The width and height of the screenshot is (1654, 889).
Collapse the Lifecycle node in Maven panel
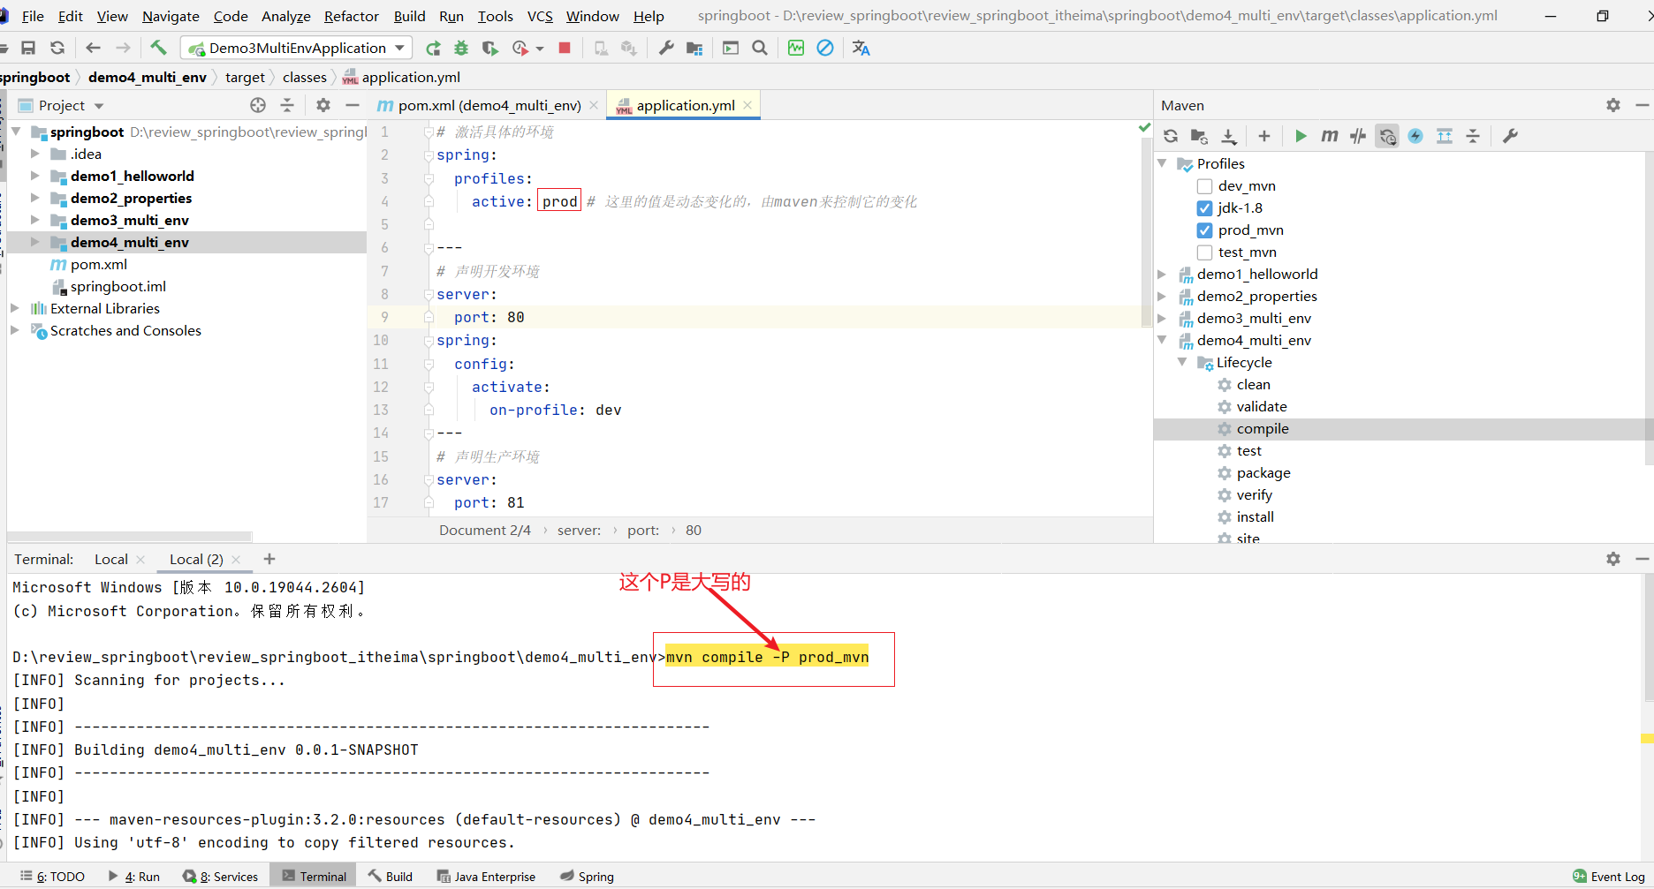pos(1182,362)
